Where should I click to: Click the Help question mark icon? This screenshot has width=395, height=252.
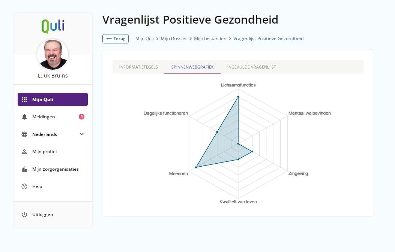[x=24, y=186]
